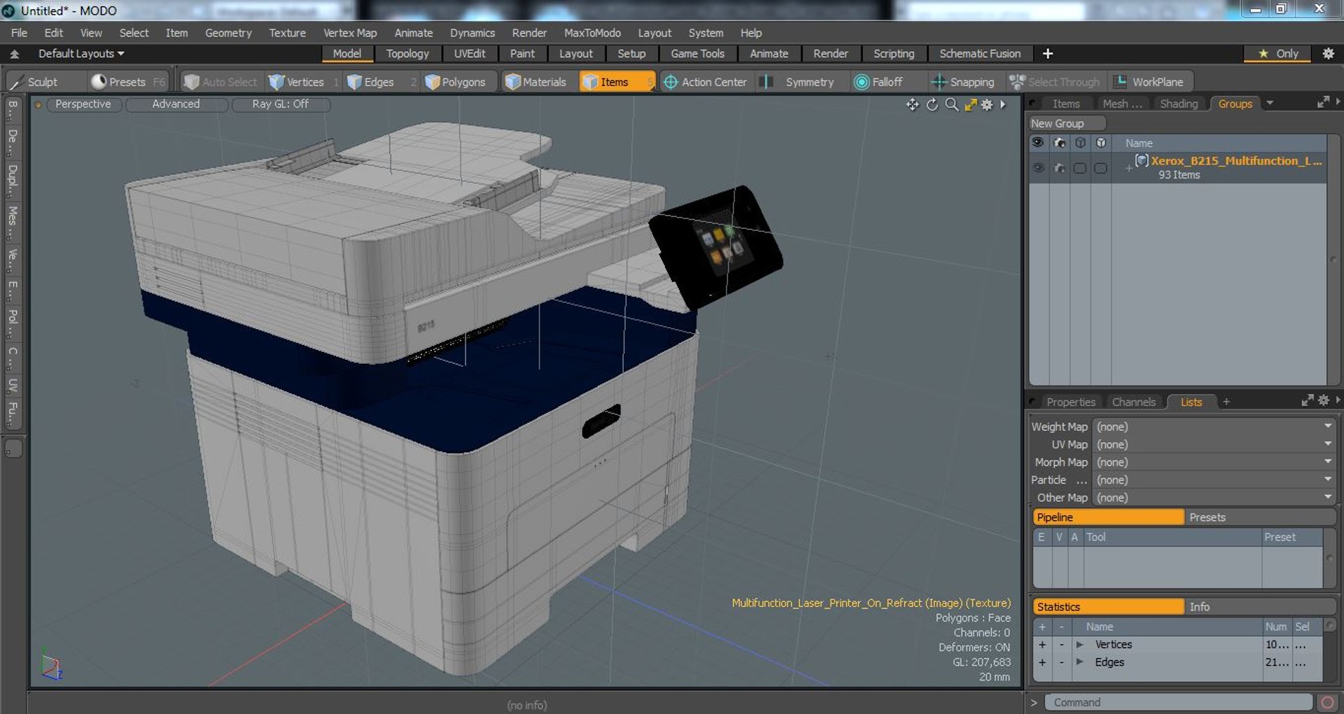Open the Default Layouts dropdown

(x=81, y=53)
